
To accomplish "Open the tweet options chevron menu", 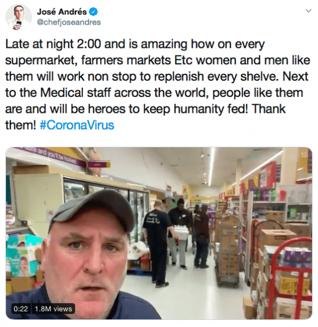I will coord(308,11).
